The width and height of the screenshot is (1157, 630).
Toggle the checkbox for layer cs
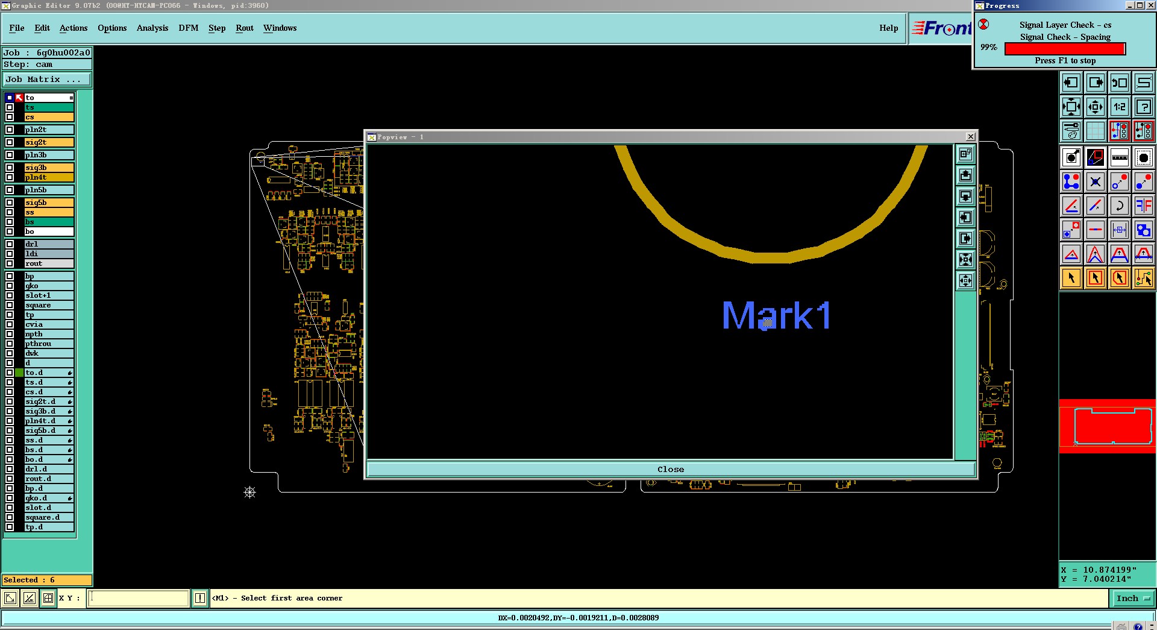pyautogui.click(x=10, y=117)
